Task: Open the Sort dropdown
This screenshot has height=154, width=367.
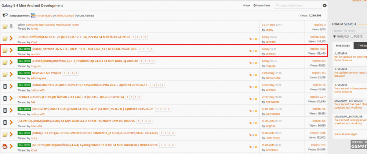Action: click(247, 5)
